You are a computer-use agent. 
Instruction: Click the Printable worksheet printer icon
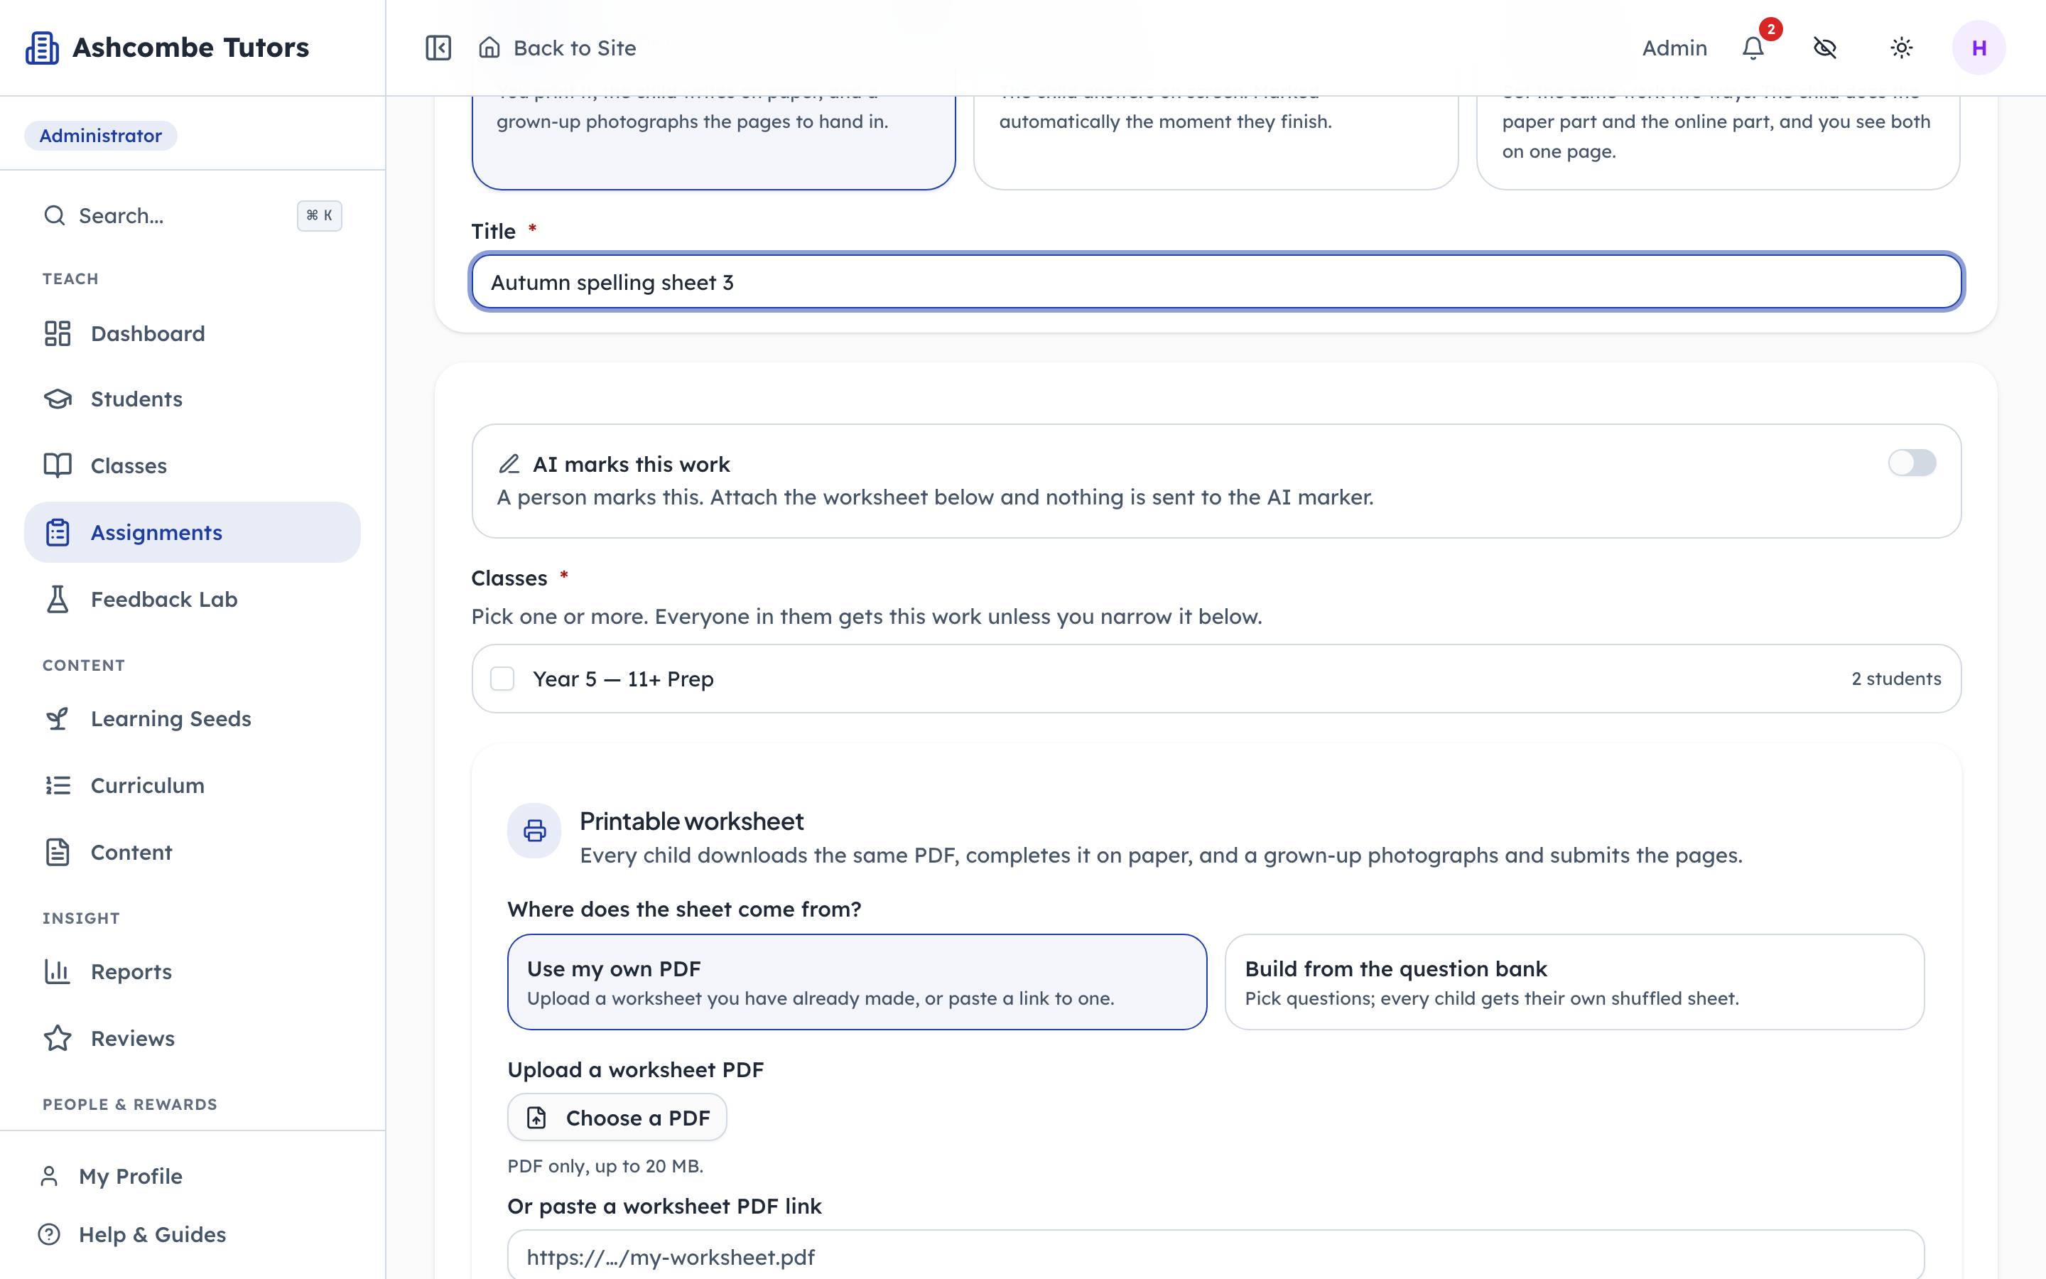coord(534,831)
